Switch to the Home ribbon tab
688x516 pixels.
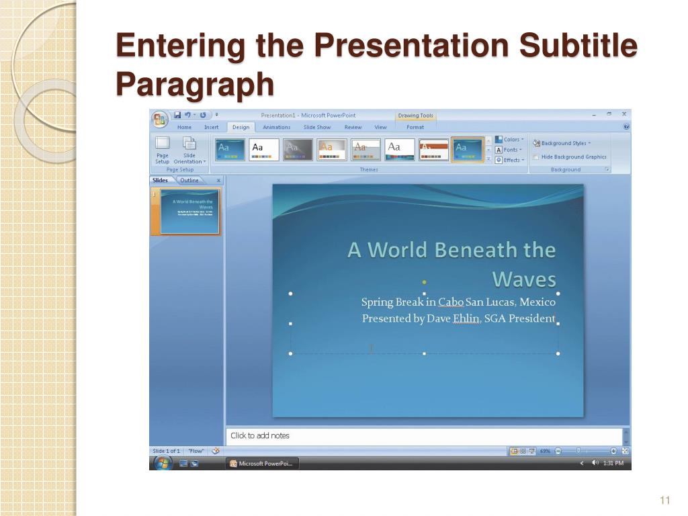coord(184,127)
